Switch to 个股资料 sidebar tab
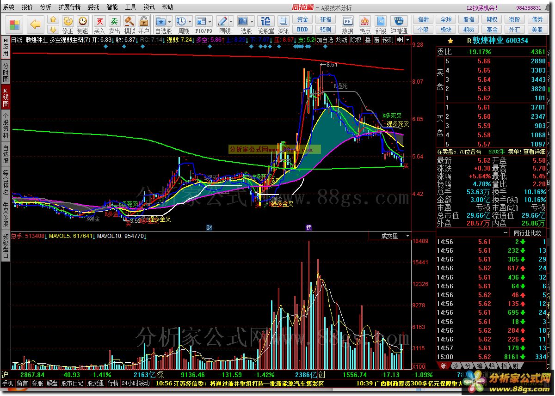 (x=6, y=126)
